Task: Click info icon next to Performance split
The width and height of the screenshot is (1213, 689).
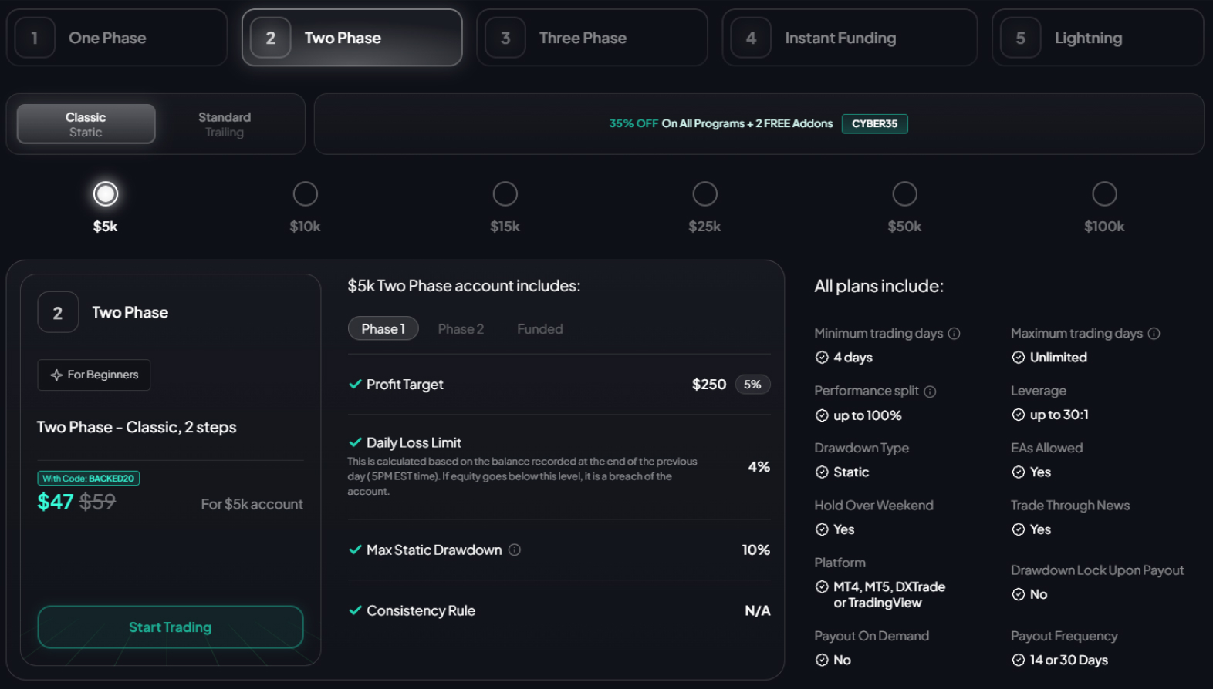Action: (930, 392)
